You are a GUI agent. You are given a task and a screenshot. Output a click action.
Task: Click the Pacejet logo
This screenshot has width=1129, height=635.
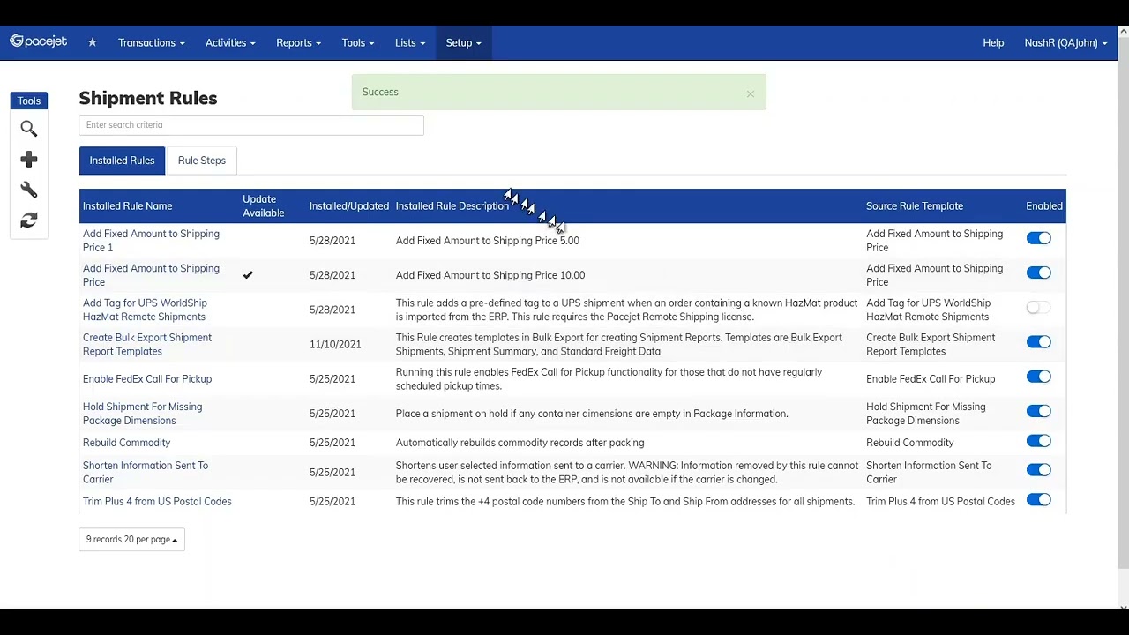(39, 41)
